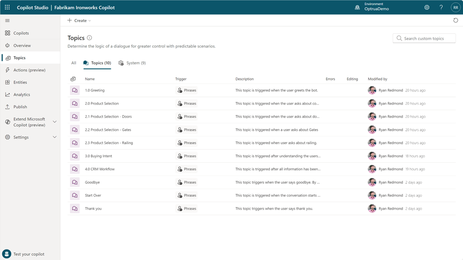The width and height of the screenshot is (463, 260).
Task: Click the 4.0 CRM Workflow row icon
Action: 75,169
